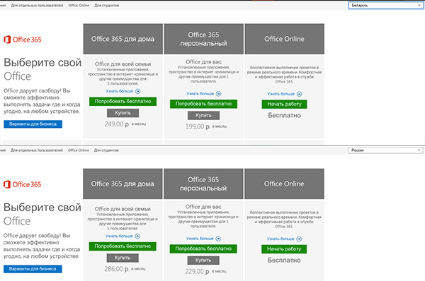
Task: Open Для студентов nav item, Беларусь page
Action: click(106, 6)
